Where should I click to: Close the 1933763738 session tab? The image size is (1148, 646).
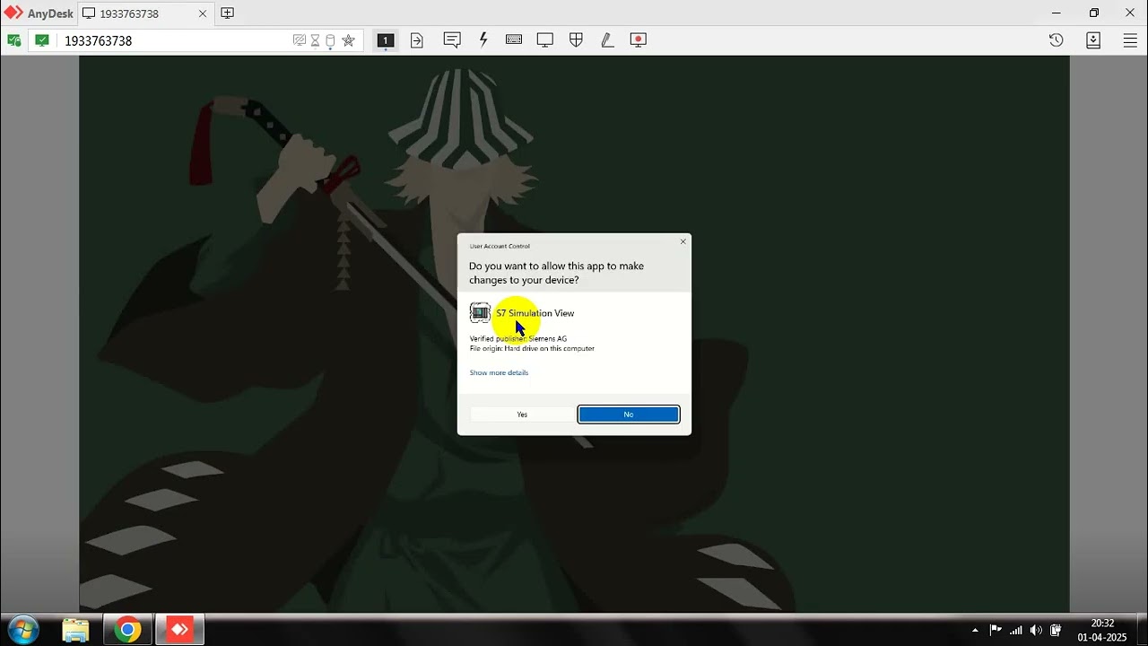tap(203, 13)
